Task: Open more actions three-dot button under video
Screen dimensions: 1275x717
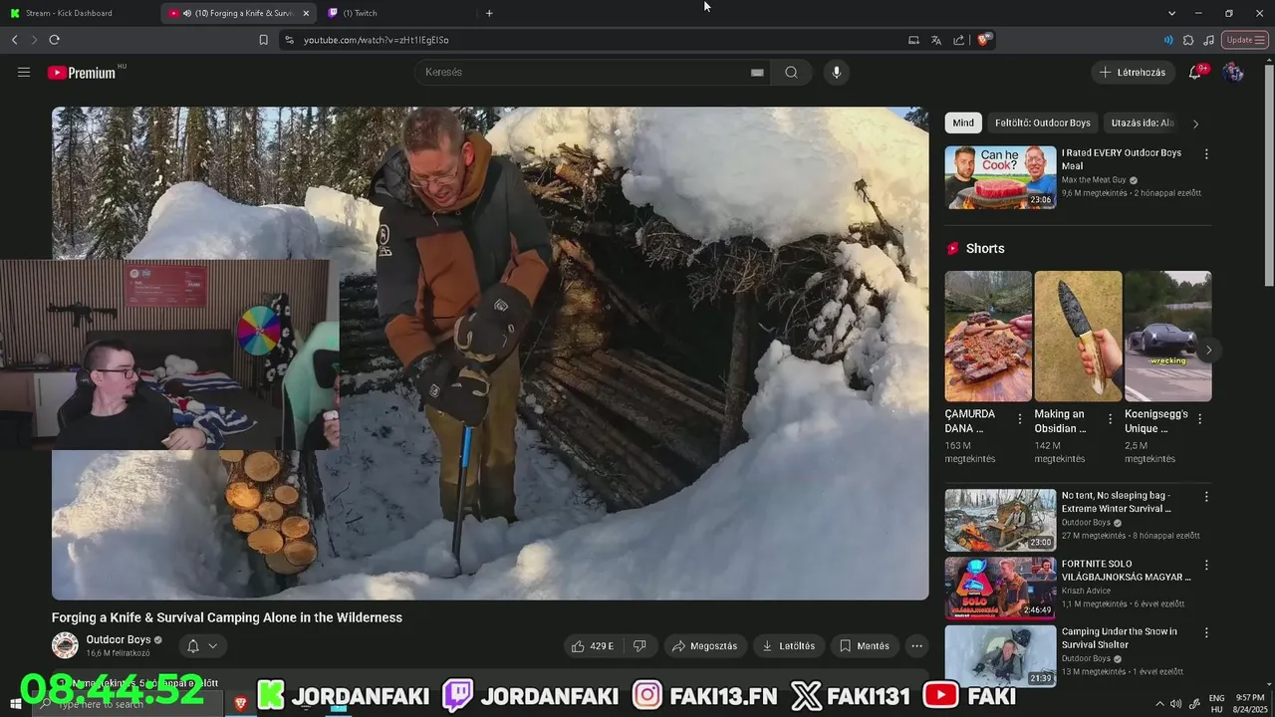Action: 916,645
